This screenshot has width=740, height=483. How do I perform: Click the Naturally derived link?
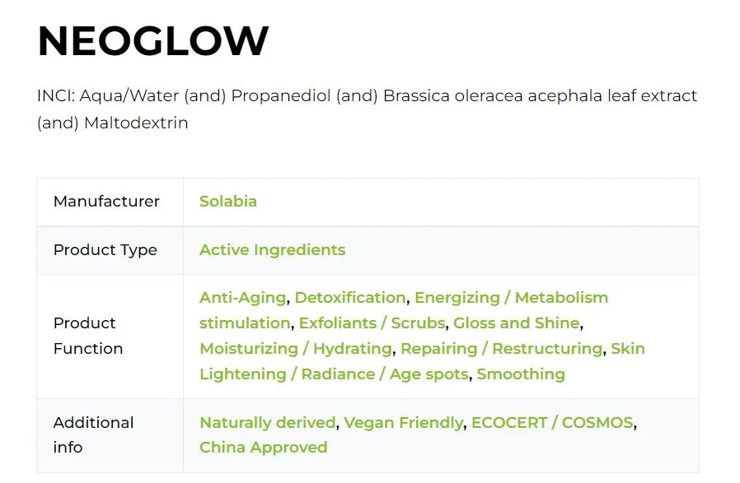point(267,423)
